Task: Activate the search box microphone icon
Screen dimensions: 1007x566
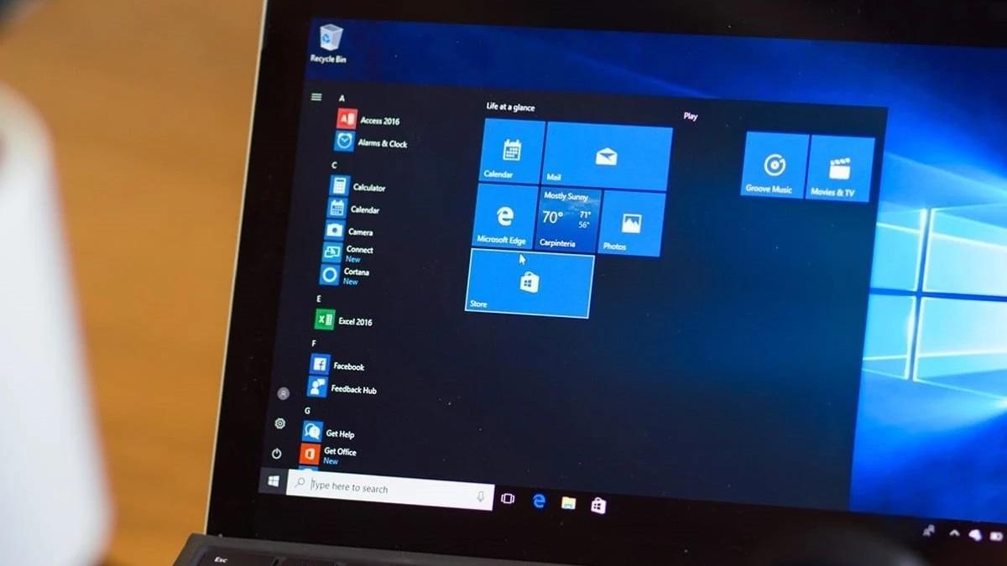Action: (x=481, y=496)
